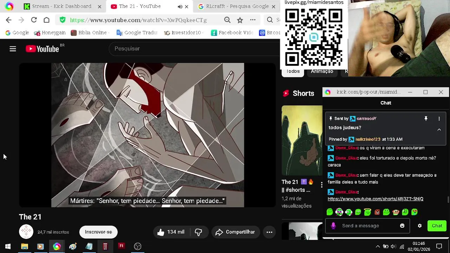View site security shield info
Viewport: 450px width, 253px height.
63,20
